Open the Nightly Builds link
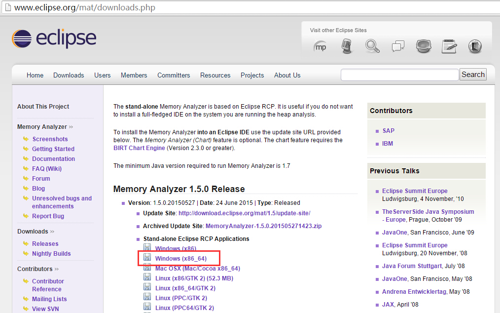 [51, 254]
